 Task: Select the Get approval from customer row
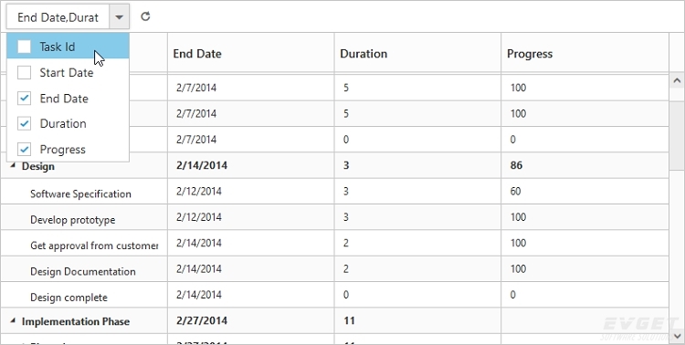(334, 243)
